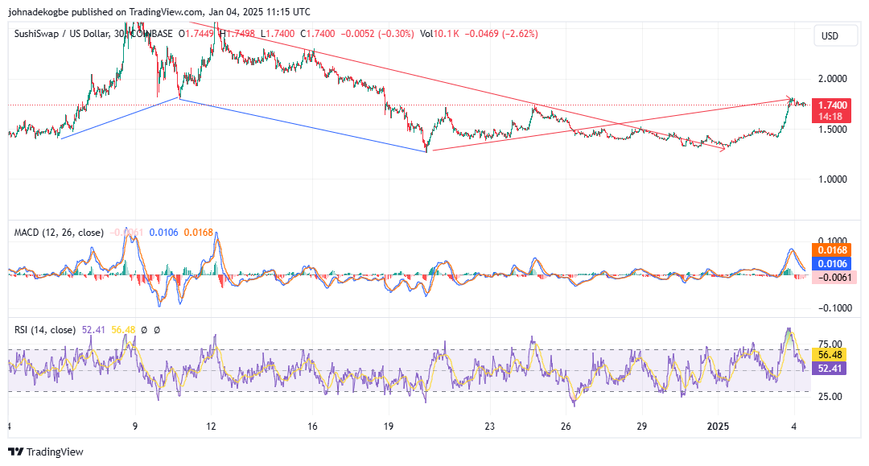
Task: Click the MACD legend value 0.0106
Action: tap(164, 233)
